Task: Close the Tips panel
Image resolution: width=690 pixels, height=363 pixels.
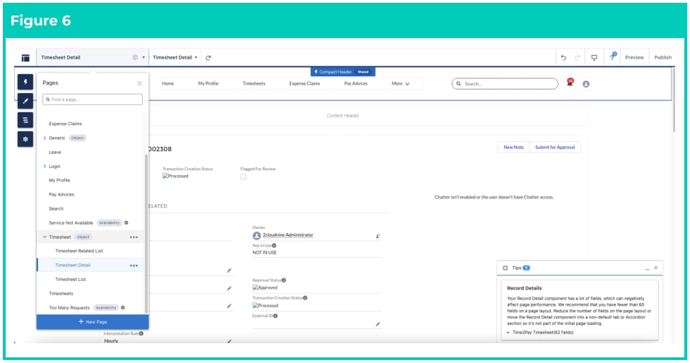Action: coord(655,268)
